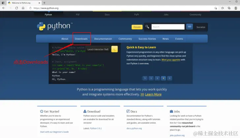The height and width of the screenshot is (138, 240).
Task: Open the Community top meta tab
Action: coord(195,15)
